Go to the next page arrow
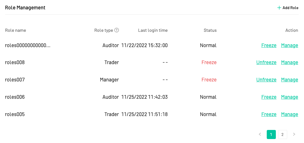Screen dimensions: 304x143 [x=294, y=134]
